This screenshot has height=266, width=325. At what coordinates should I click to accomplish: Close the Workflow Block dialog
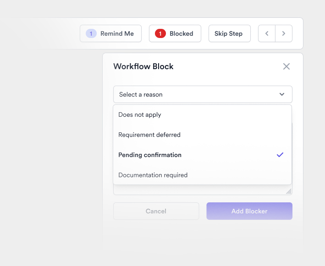tap(286, 66)
